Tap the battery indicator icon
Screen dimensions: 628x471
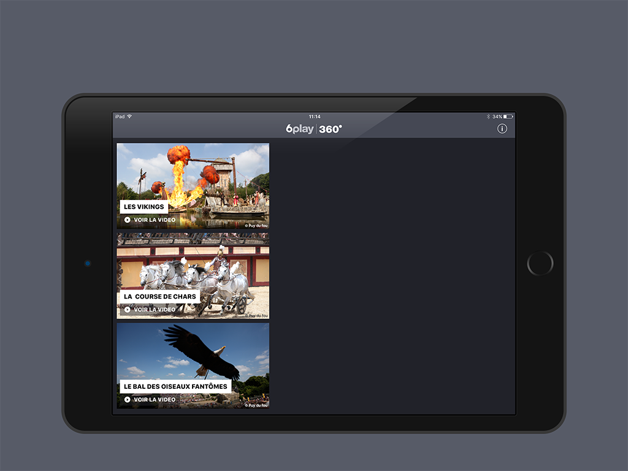508,117
